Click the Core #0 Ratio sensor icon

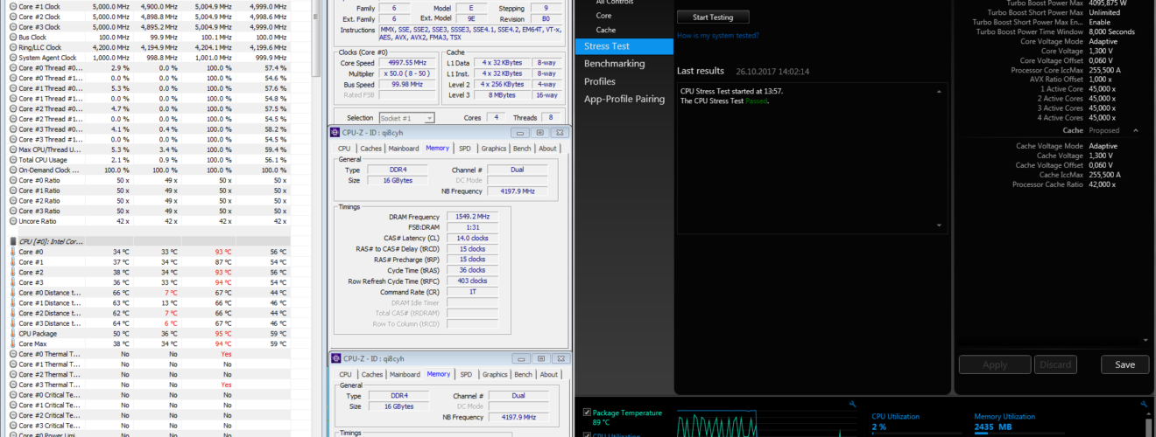pyautogui.click(x=13, y=180)
